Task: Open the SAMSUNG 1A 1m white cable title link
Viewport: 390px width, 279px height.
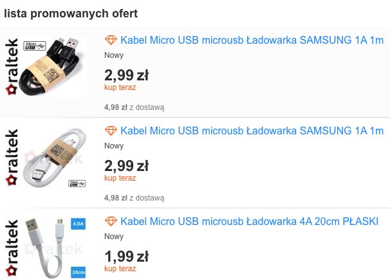Action: point(252,130)
